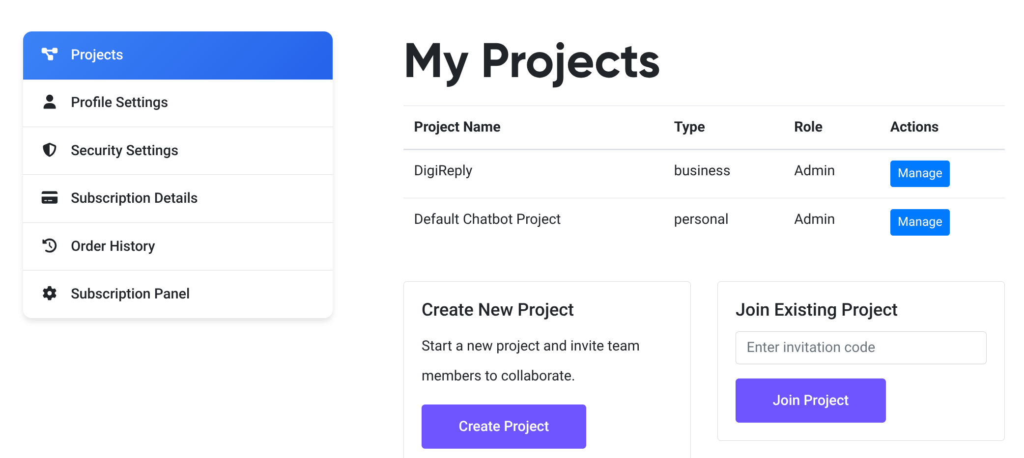
Task: Click the shield icon for Security Settings
Action: pos(50,150)
